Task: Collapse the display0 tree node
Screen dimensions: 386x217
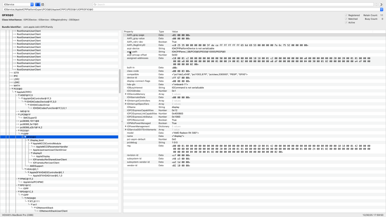Action: tap(32, 153)
